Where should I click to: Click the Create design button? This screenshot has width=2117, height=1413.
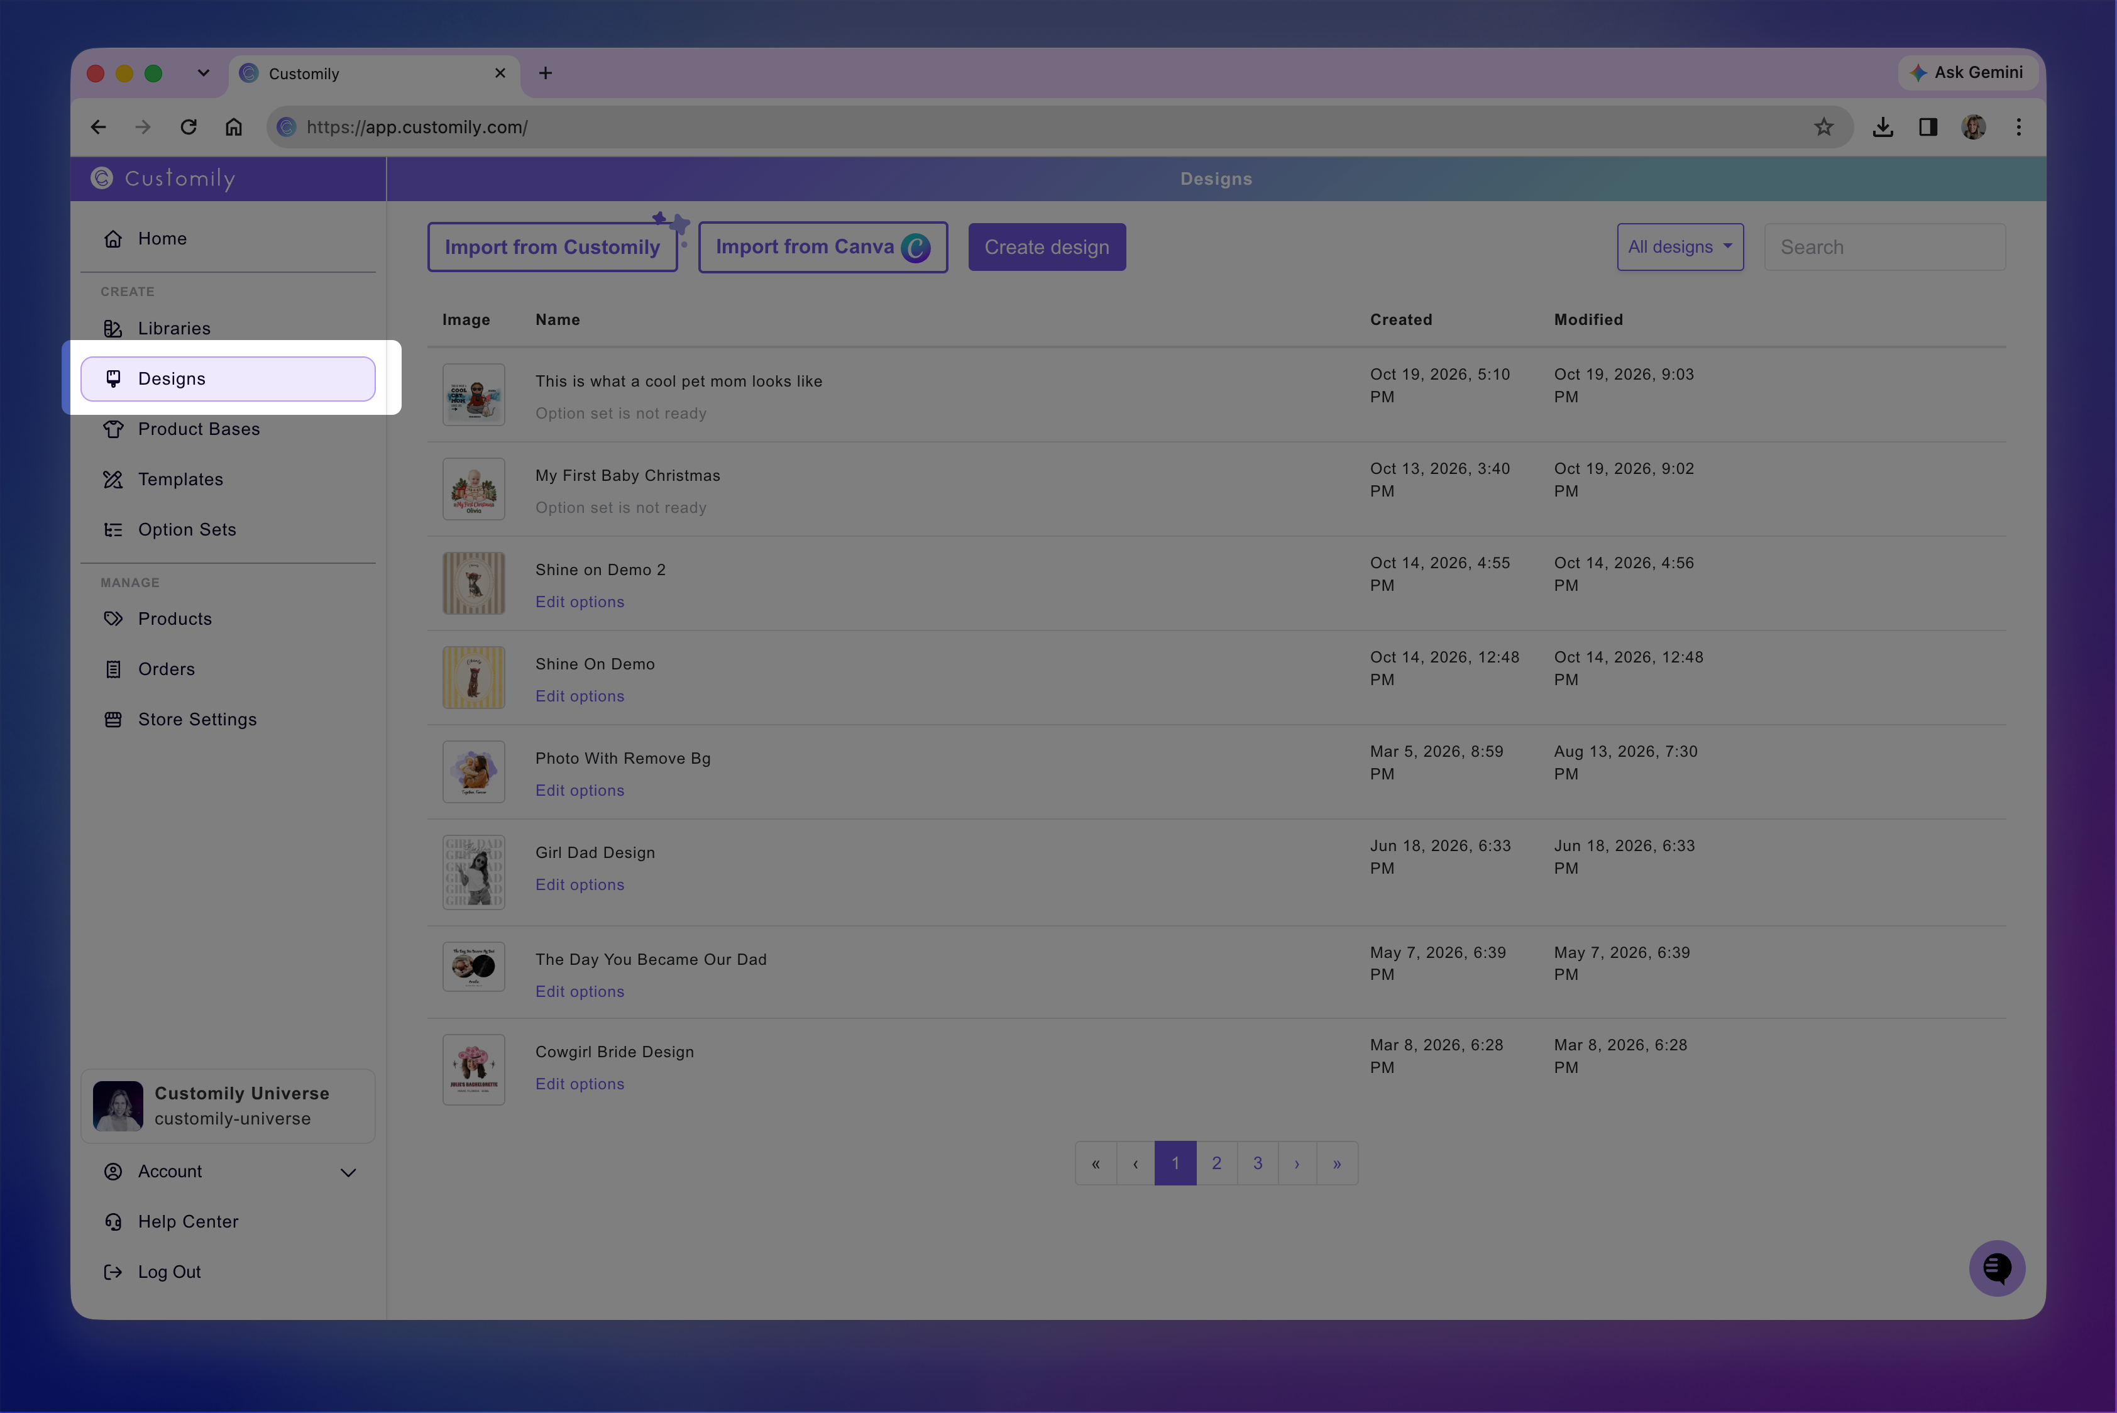pyautogui.click(x=1047, y=247)
